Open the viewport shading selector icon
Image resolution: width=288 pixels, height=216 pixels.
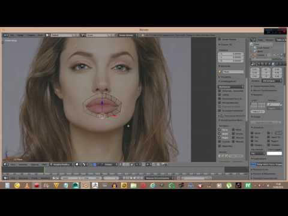[77, 164]
